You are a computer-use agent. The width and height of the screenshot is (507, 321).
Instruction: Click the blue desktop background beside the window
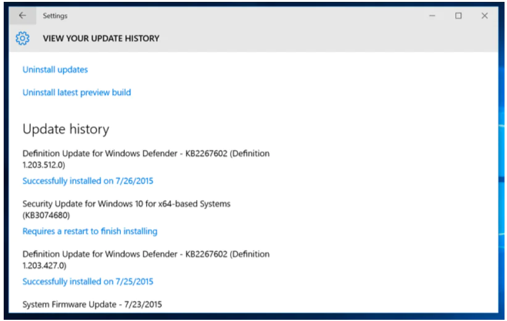tap(502, 185)
